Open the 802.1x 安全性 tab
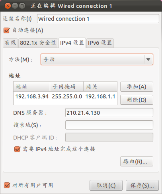The width and height of the screenshot is (162, 194). tap(38, 43)
